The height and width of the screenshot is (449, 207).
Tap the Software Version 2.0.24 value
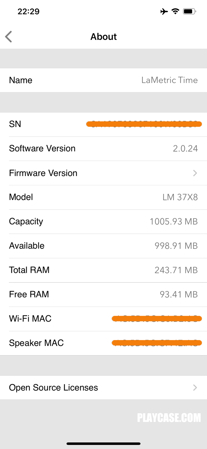click(185, 148)
